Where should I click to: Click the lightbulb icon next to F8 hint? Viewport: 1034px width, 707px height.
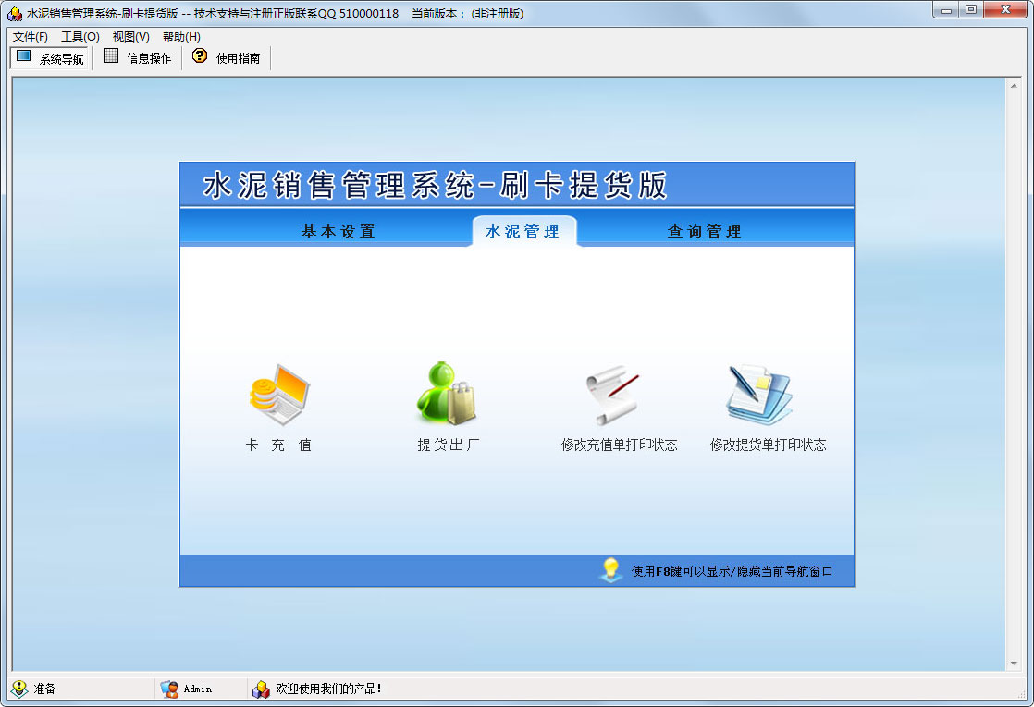(x=610, y=571)
